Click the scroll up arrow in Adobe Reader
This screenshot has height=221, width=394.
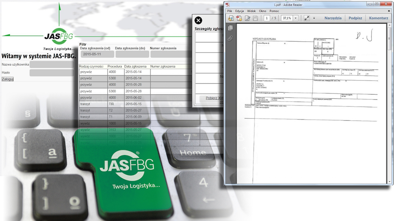[x=390, y=25]
